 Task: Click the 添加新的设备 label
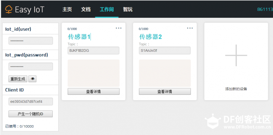click(236, 89)
